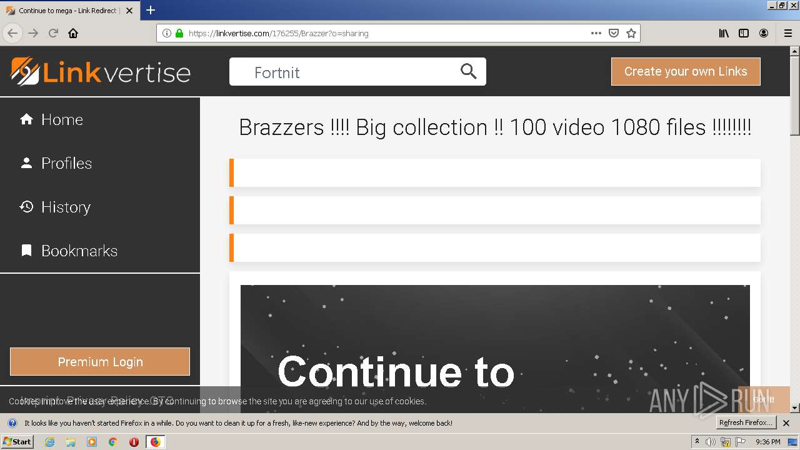The image size is (800, 450).
Task: Open Opera from the taskbar
Action: click(x=134, y=442)
